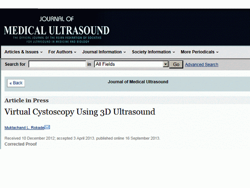Open the Advanced Search link

pyautogui.click(x=202, y=64)
